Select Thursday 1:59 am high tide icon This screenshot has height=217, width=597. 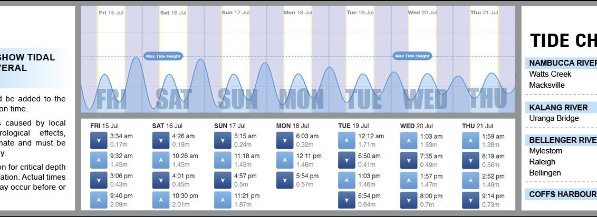pos(470,140)
